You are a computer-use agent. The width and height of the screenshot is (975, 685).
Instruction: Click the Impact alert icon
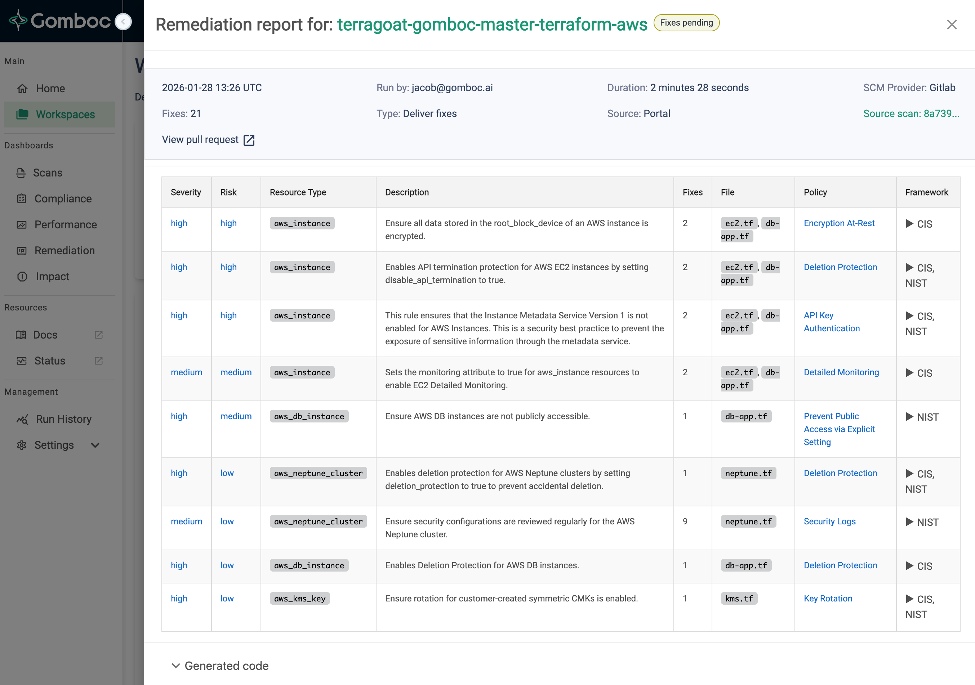[x=22, y=276]
